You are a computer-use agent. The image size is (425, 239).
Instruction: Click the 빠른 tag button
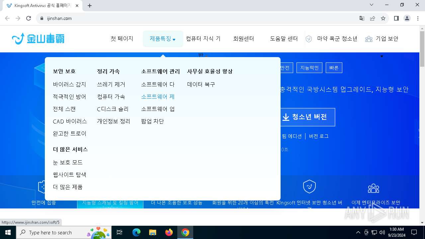coord(334,68)
